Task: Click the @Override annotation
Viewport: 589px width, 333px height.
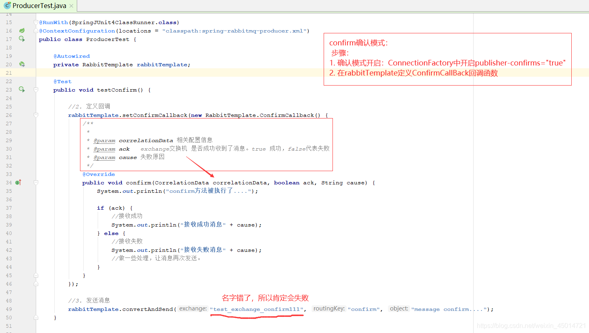Action: pyautogui.click(x=99, y=174)
